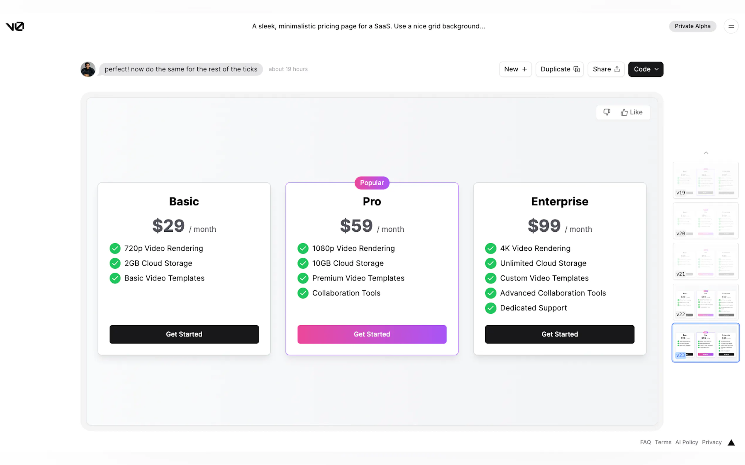Select the v22 version thumbnail
This screenshot has width=745, height=465.
coord(705,302)
